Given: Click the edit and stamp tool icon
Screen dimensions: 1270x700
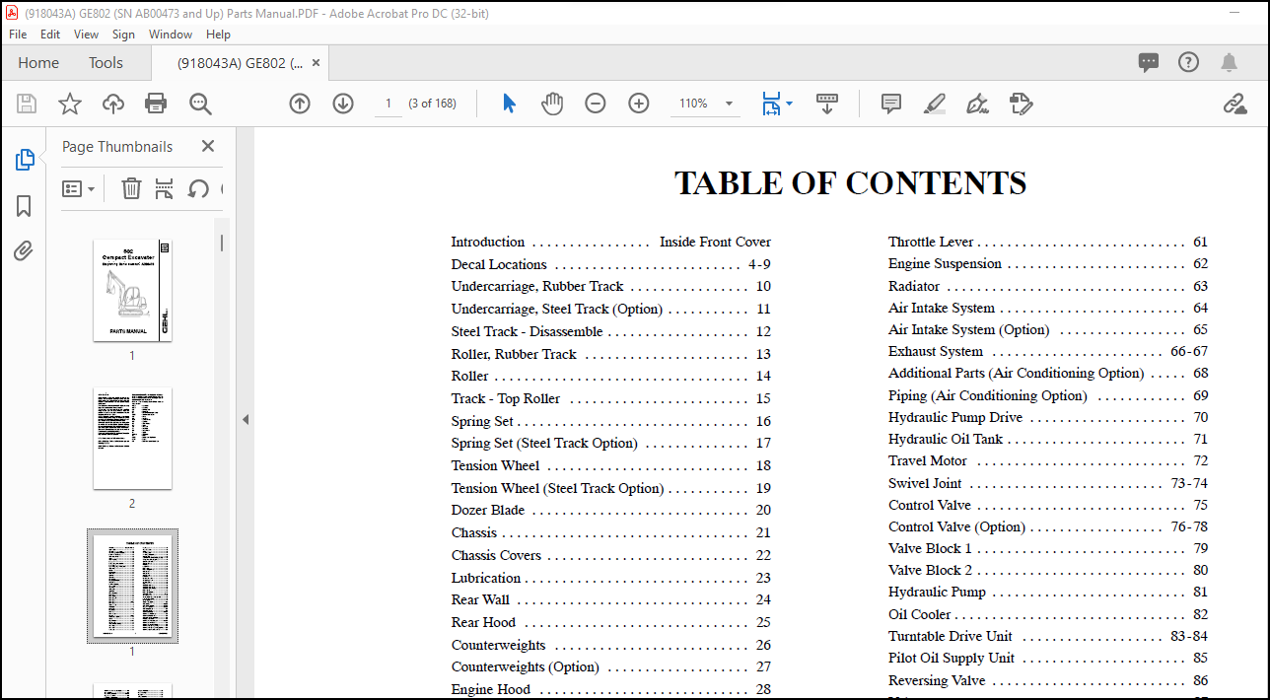Looking at the screenshot, I should tap(1021, 104).
